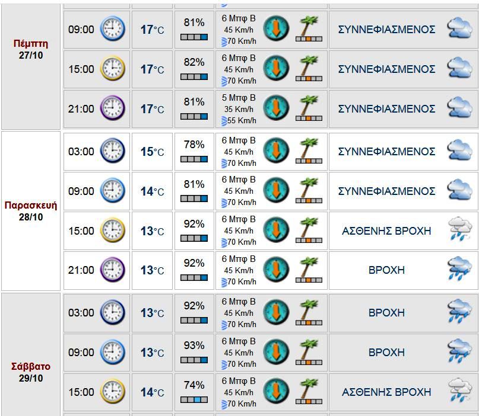Click the rain cloud icon for Saturday 09:00
This screenshot has height=416, width=479.
click(459, 352)
